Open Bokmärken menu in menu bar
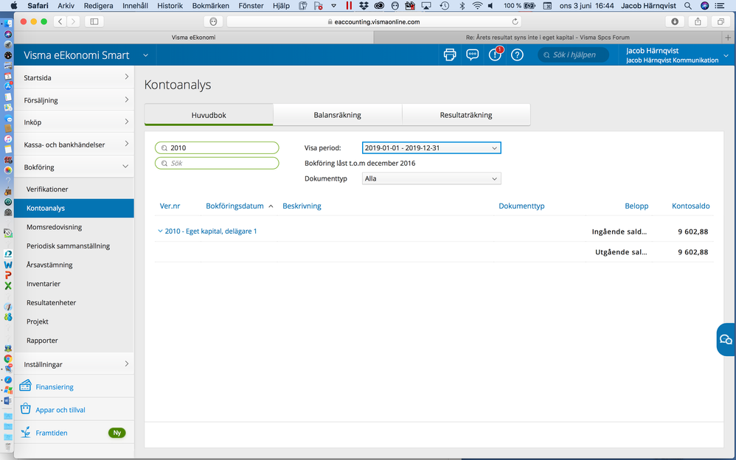Viewport: 736px width, 460px height. [x=211, y=6]
